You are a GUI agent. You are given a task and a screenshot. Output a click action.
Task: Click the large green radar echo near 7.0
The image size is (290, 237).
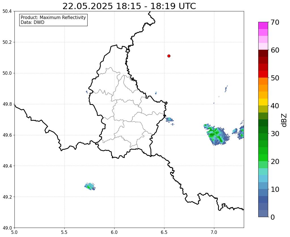click(217, 134)
